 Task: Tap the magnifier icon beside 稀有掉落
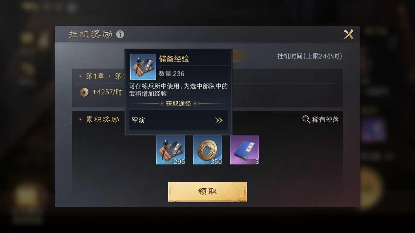[x=306, y=119]
